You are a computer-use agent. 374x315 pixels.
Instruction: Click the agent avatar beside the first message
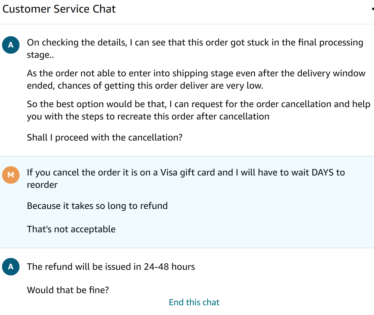11,45
